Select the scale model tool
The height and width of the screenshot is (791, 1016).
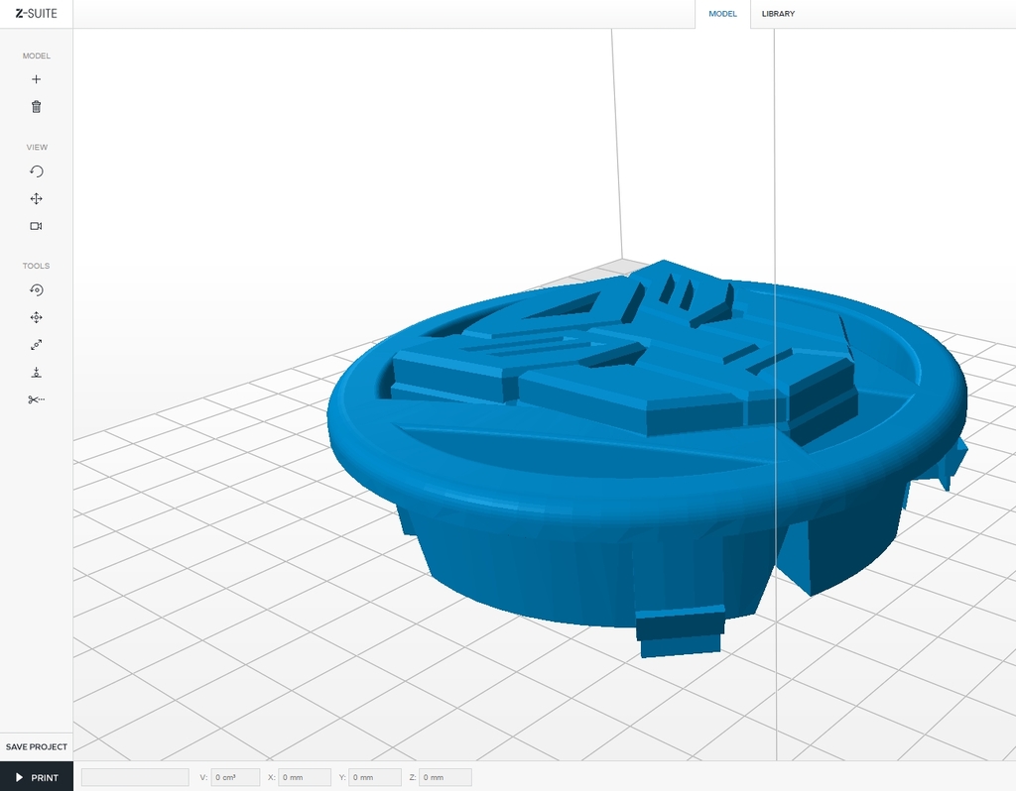click(x=36, y=345)
